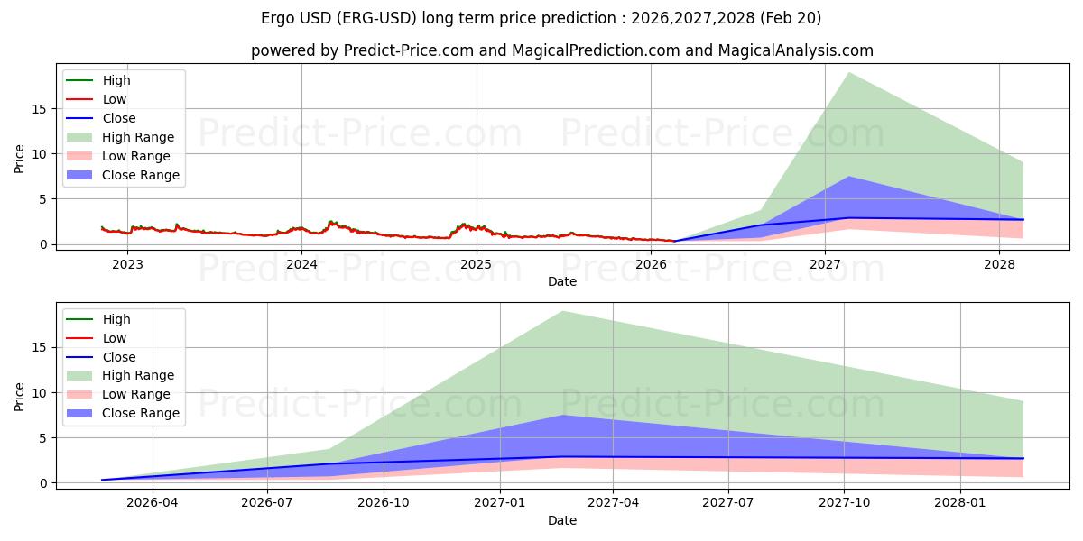Click the 2028-01 tick label on bottom chart

point(961,503)
